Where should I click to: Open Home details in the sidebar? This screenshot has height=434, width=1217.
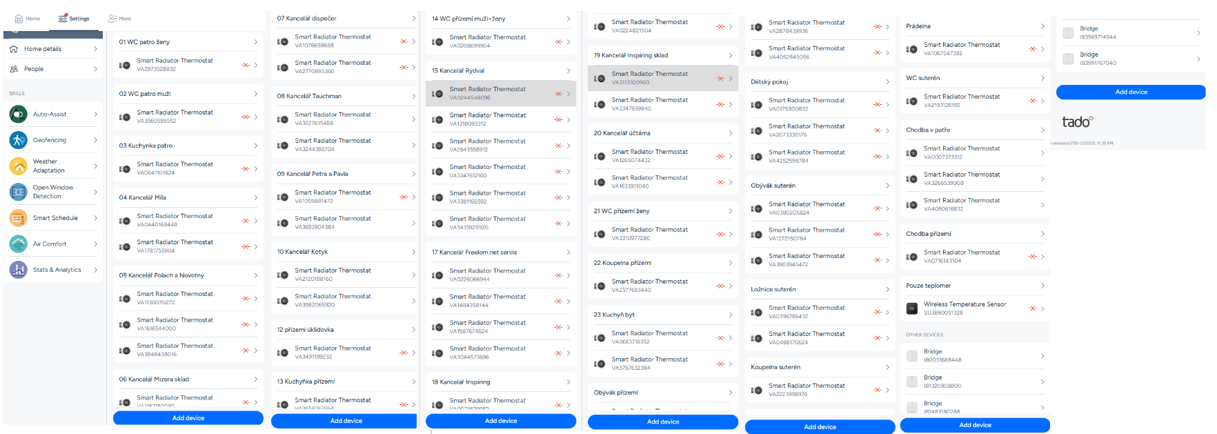(x=53, y=49)
